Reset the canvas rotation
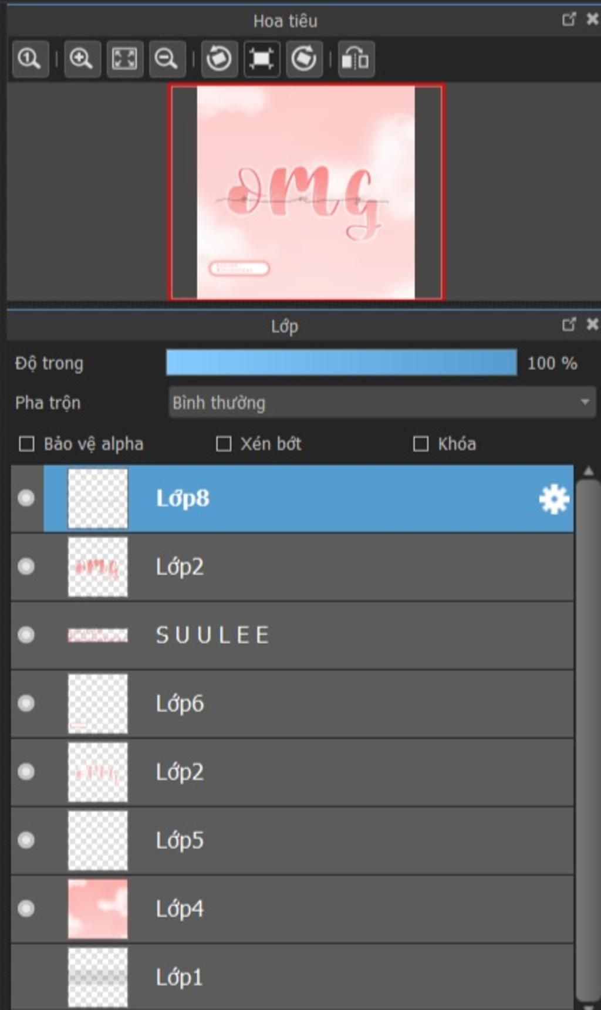Screen dimensions: 601x1010 262,59
